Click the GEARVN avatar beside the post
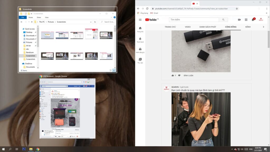The width and height of the screenshot is (270, 152). point(166,88)
